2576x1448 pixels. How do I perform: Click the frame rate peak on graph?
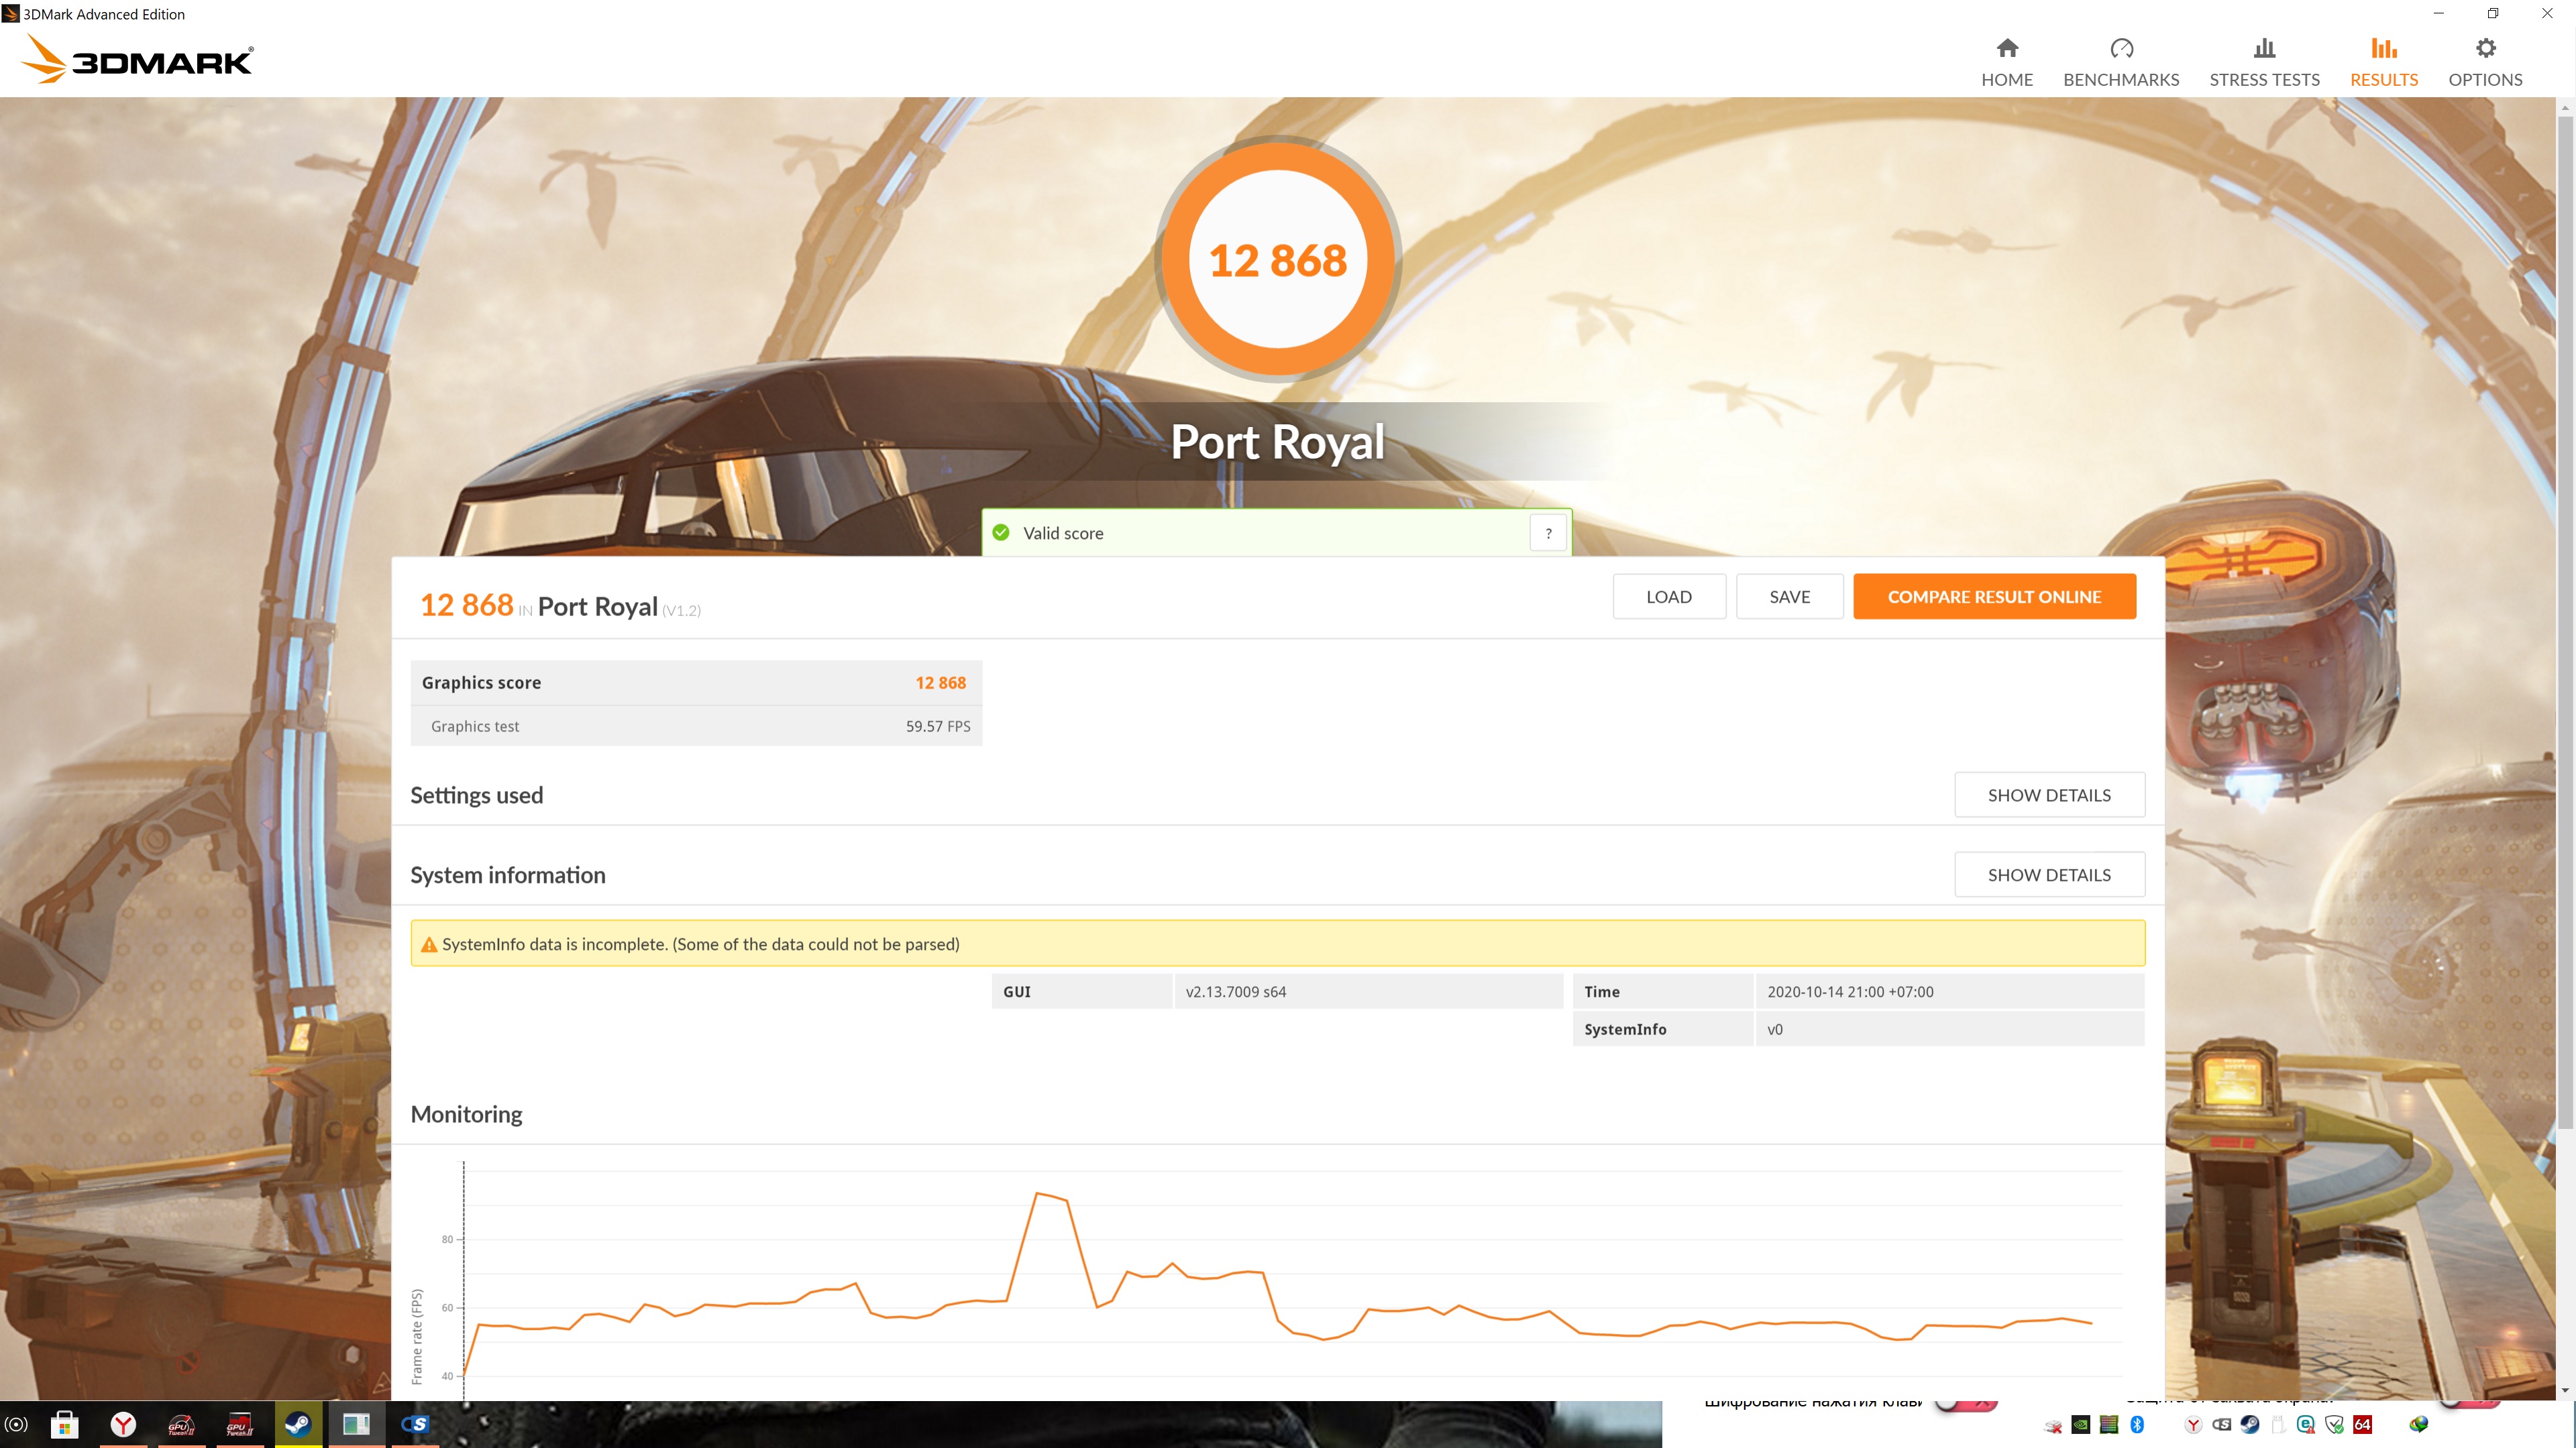click(1038, 1193)
